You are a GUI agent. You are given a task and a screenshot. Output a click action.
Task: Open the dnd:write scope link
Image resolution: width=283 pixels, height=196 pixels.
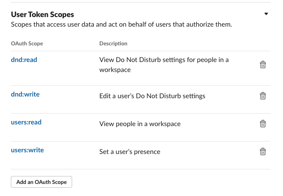(x=25, y=94)
